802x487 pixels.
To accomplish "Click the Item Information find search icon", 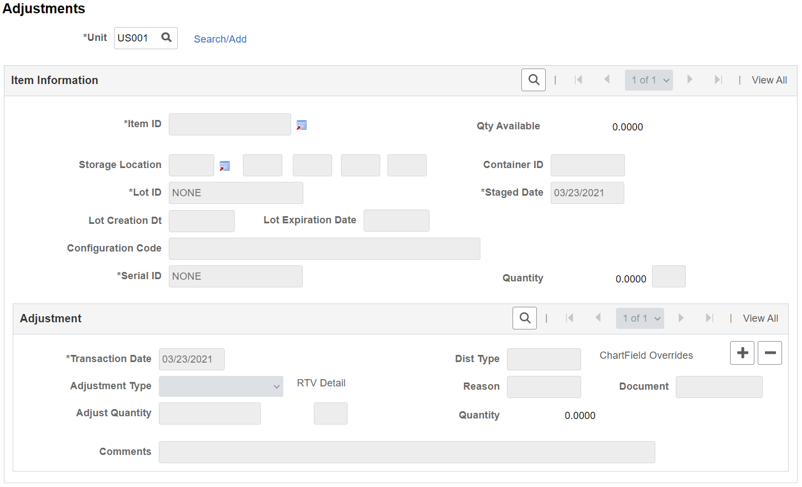I will [x=534, y=80].
